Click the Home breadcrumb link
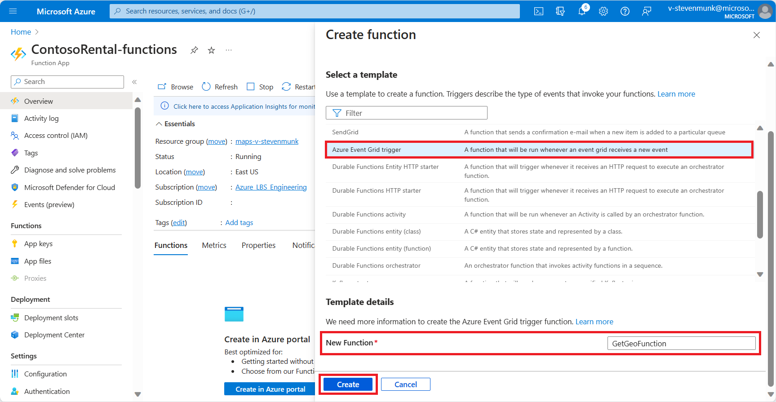776x402 pixels. (21, 32)
